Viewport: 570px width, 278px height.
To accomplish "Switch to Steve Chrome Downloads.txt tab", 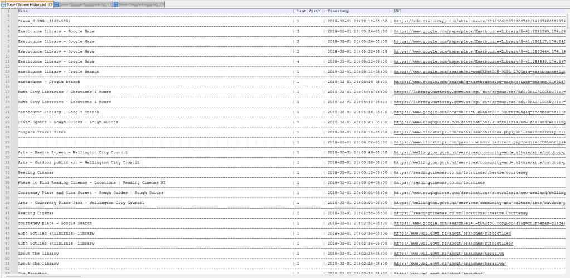I will point(83,4).
